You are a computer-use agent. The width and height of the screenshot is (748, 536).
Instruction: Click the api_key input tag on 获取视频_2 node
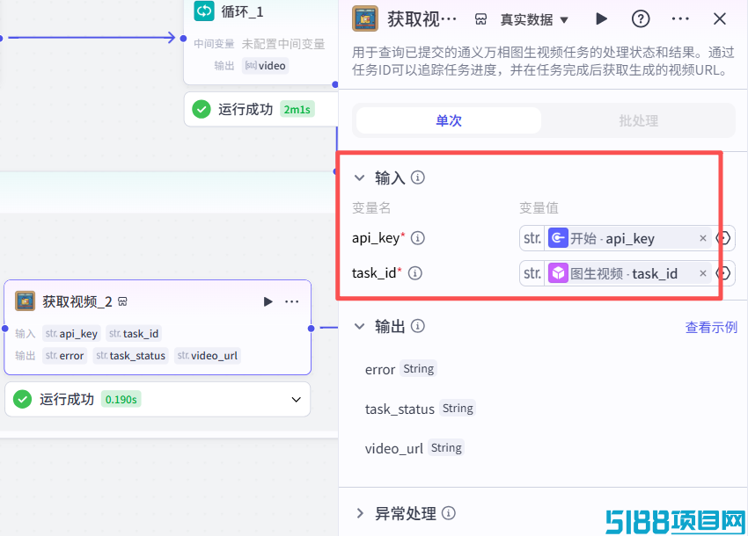click(x=71, y=334)
